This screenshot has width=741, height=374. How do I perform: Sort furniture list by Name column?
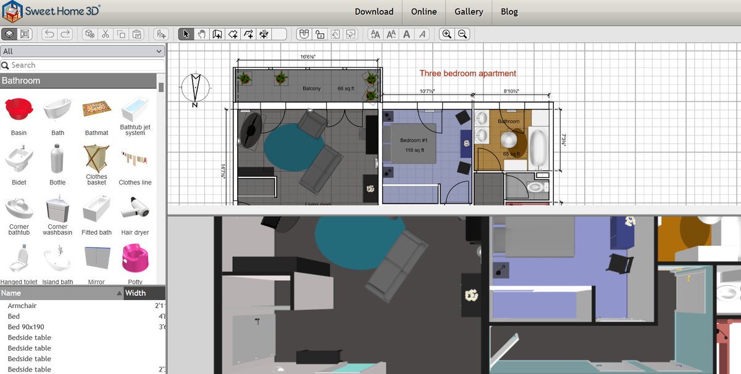(62, 293)
